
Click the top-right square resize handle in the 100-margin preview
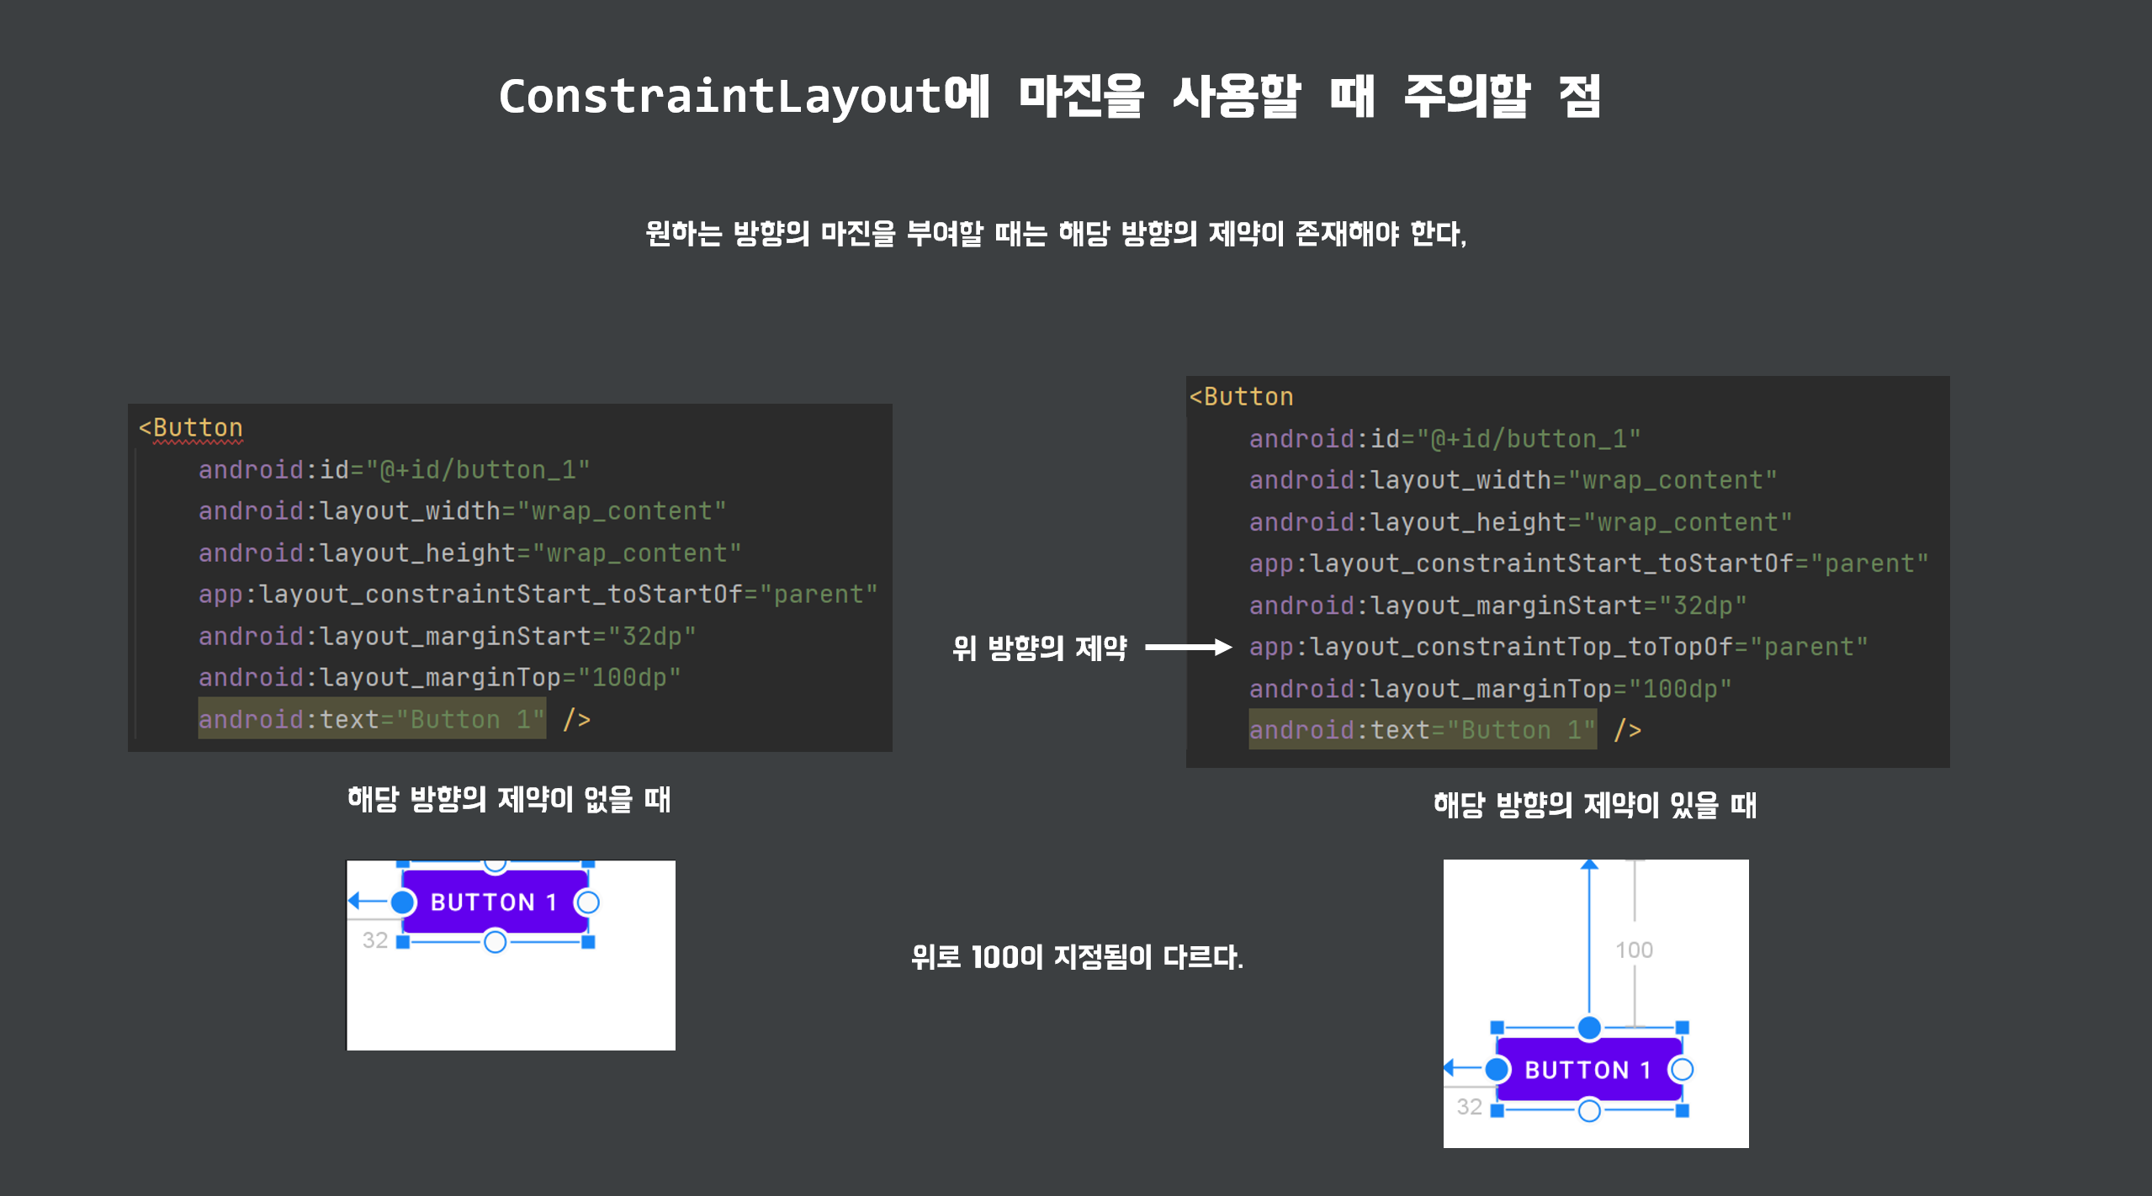(1682, 1027)
